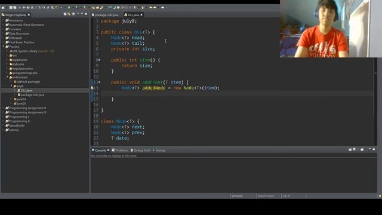Viewport: 382px width, 215px height.
Task: Close the DLL.java editor tab
Action: pos(141,15)
